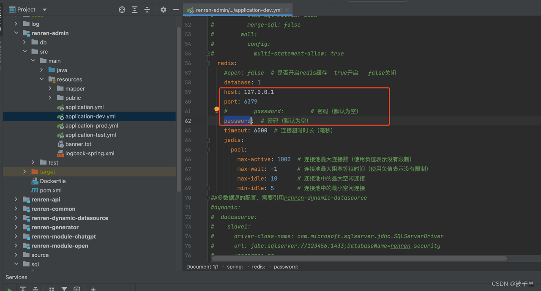Click the Project view window icon

pyautogui.click(x=12, y=9)
